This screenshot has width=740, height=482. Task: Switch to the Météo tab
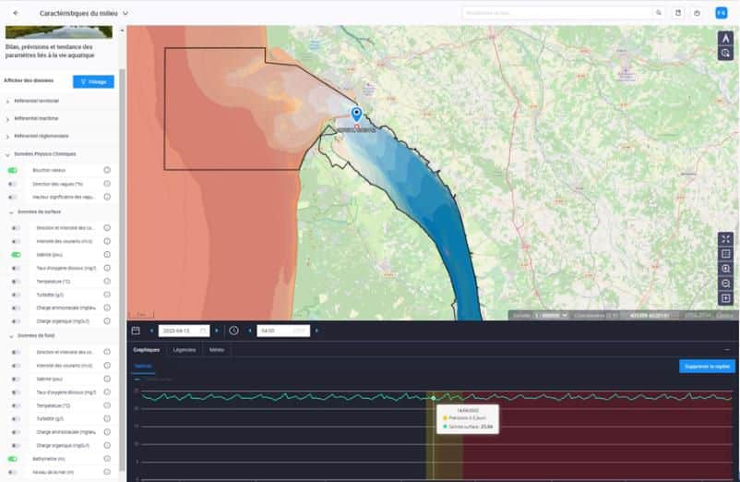coord(216,350)
